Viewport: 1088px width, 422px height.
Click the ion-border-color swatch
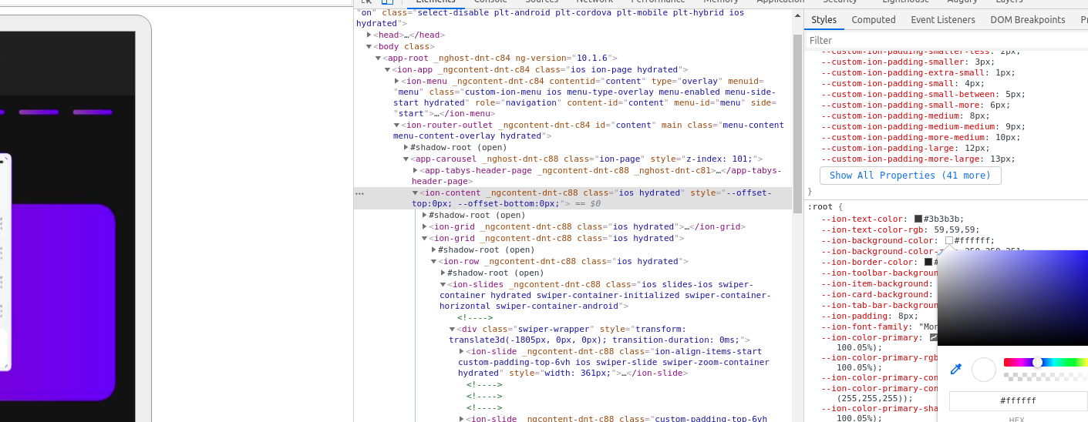click(x=928, y=262)
